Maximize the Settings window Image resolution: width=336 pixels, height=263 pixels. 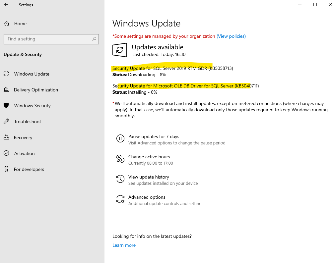[315, 5]
